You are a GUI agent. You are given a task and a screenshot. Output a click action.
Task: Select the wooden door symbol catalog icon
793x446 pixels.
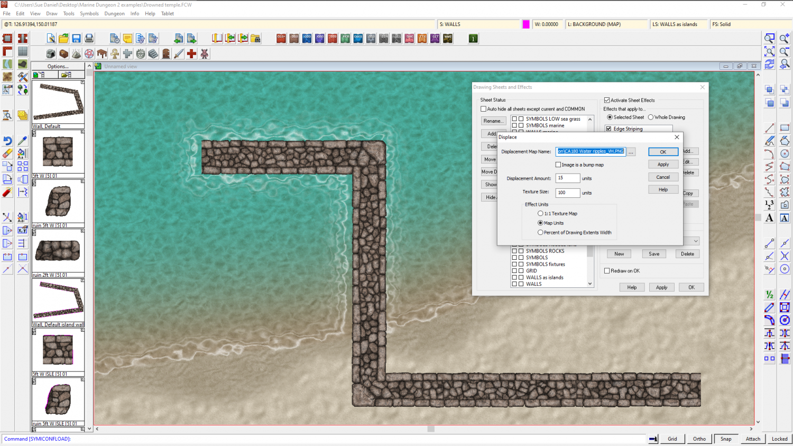[x=166, y=53]
